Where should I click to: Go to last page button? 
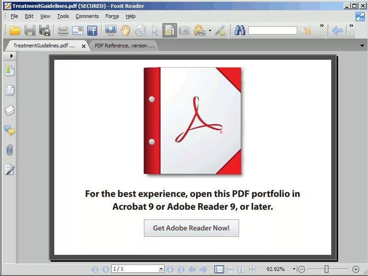click(181, 269)
